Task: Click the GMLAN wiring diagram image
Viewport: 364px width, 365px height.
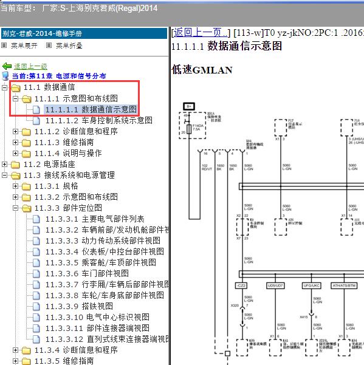Action: pyautogui.click(x=271, y=233)
